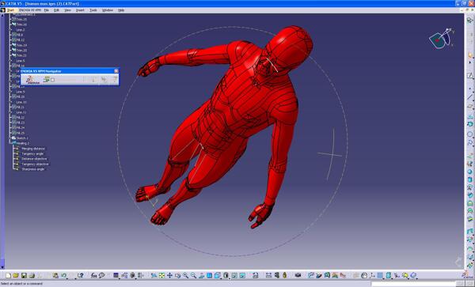Click the What's This help icon

(80, 275)
